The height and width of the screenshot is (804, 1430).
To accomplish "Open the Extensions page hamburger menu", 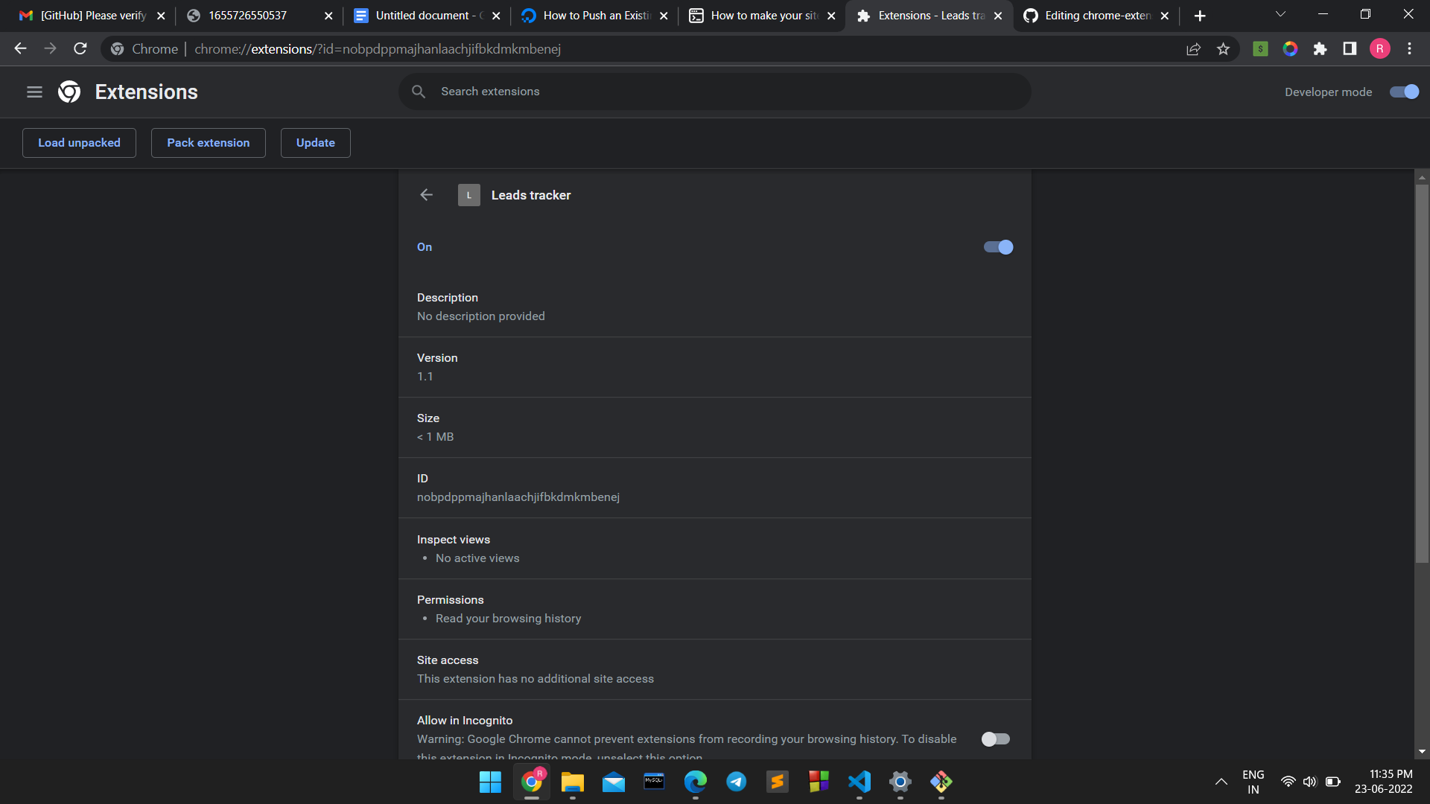I will pyautogui.click(x=34, y=92).
